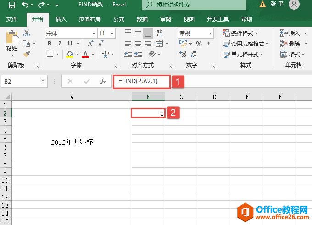Center cell text horizontally

pos(138,44)
